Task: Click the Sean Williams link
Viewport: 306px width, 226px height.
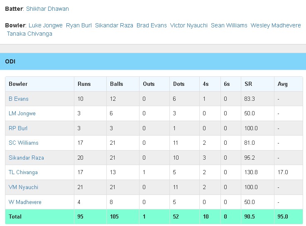Action: tap(229, 25)
